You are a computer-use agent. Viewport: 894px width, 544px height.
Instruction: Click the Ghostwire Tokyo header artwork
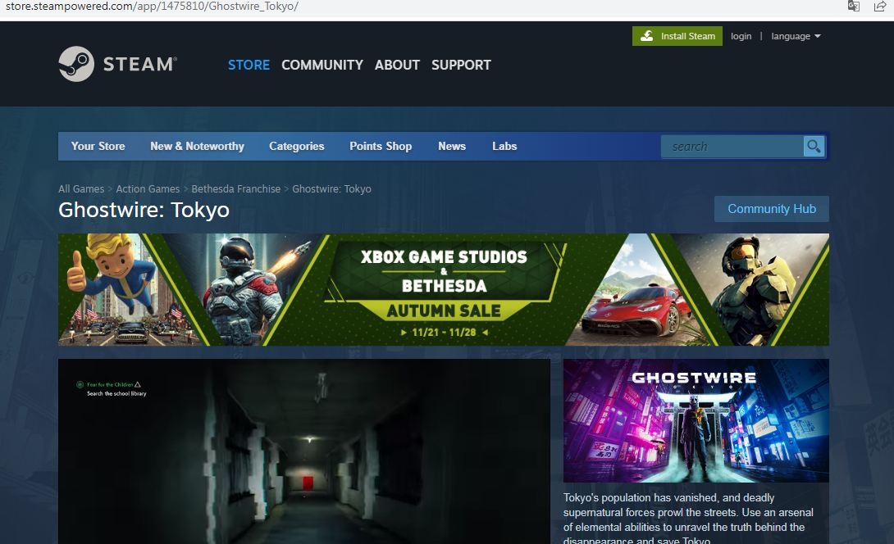(696, 420)
